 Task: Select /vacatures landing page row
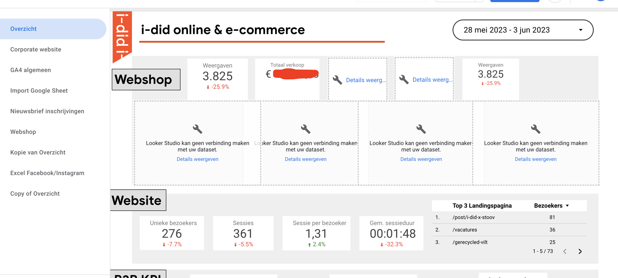pyautogui.click(x=509, y=230)
